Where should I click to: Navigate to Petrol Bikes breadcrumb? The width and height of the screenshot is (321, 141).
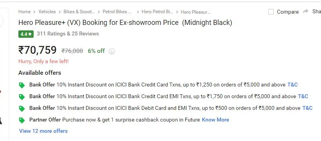pyautogui.click(x=117, y=12)
